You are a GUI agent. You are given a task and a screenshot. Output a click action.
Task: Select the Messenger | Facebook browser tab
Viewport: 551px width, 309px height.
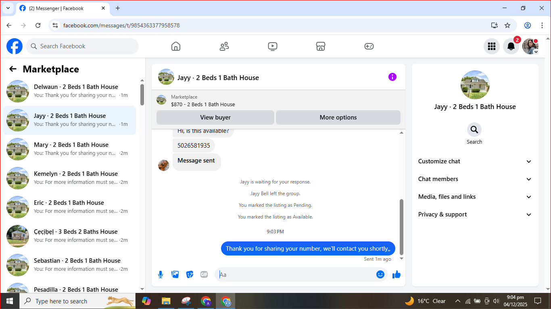pyautogui.click(x=63, y=8)
